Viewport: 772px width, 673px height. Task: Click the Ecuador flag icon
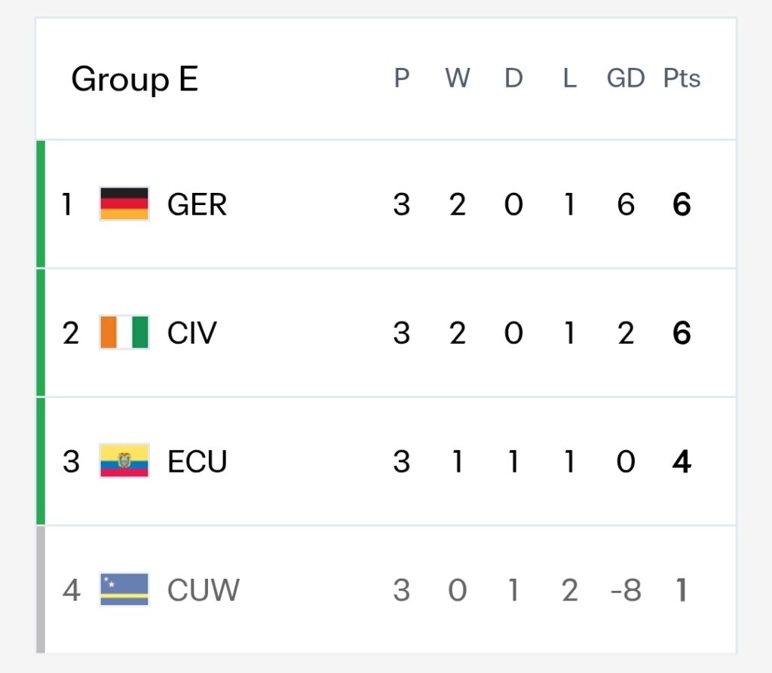(124, 460)
